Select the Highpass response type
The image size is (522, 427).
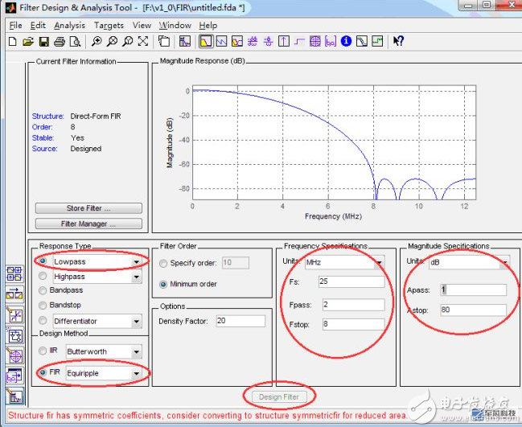click(x=43, y=276)
